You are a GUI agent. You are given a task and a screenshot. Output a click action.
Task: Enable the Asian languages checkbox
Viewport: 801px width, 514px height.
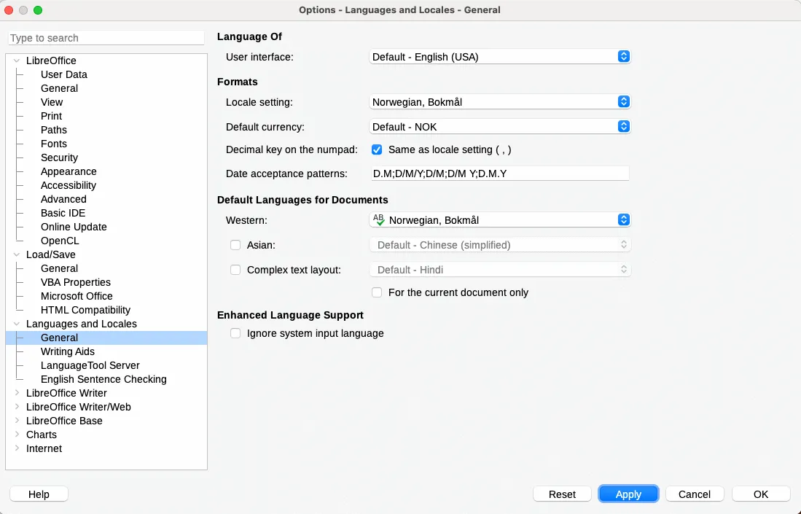pyautogui.click(x=235, y=245)
